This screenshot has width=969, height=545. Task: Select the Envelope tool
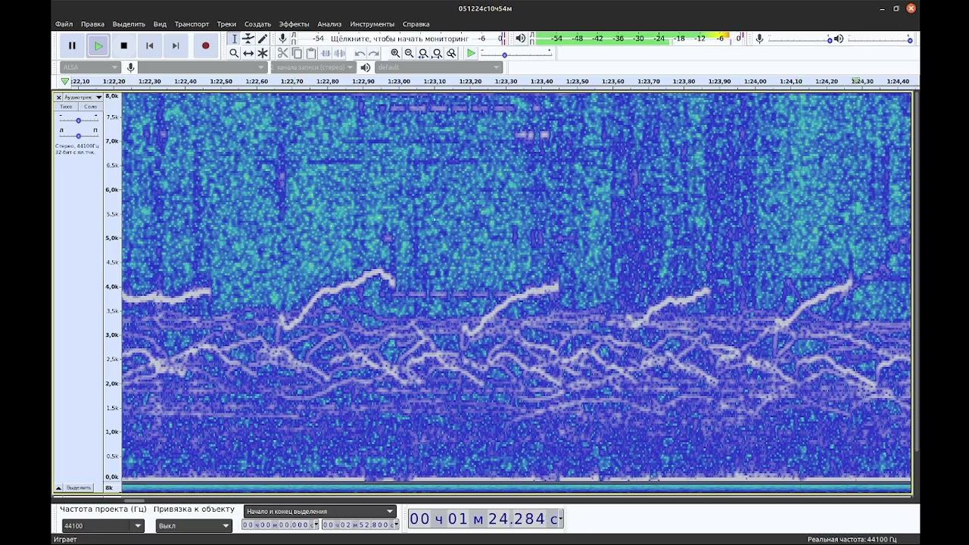coord(248,39)
